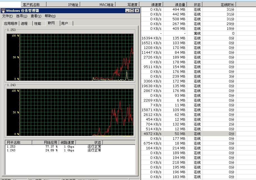Open the 用户 tab
This screenshot has width=256, height=180.
[65, 23]
